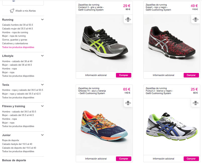Collapse the Tenis category chevron
The height and width of the screenshot is (164, 202).
coord(42,85)
